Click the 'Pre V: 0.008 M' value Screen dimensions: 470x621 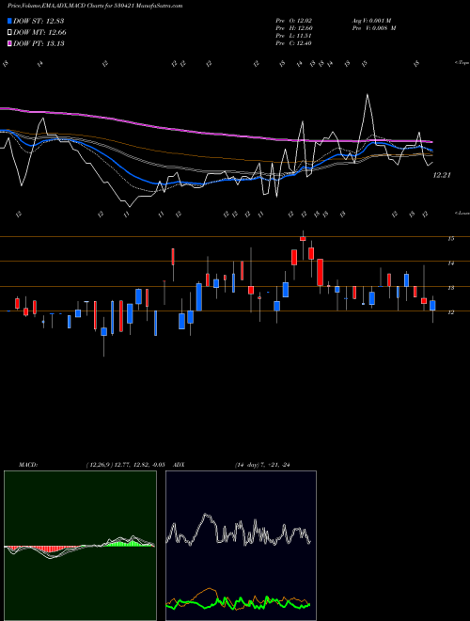(374, 28)
